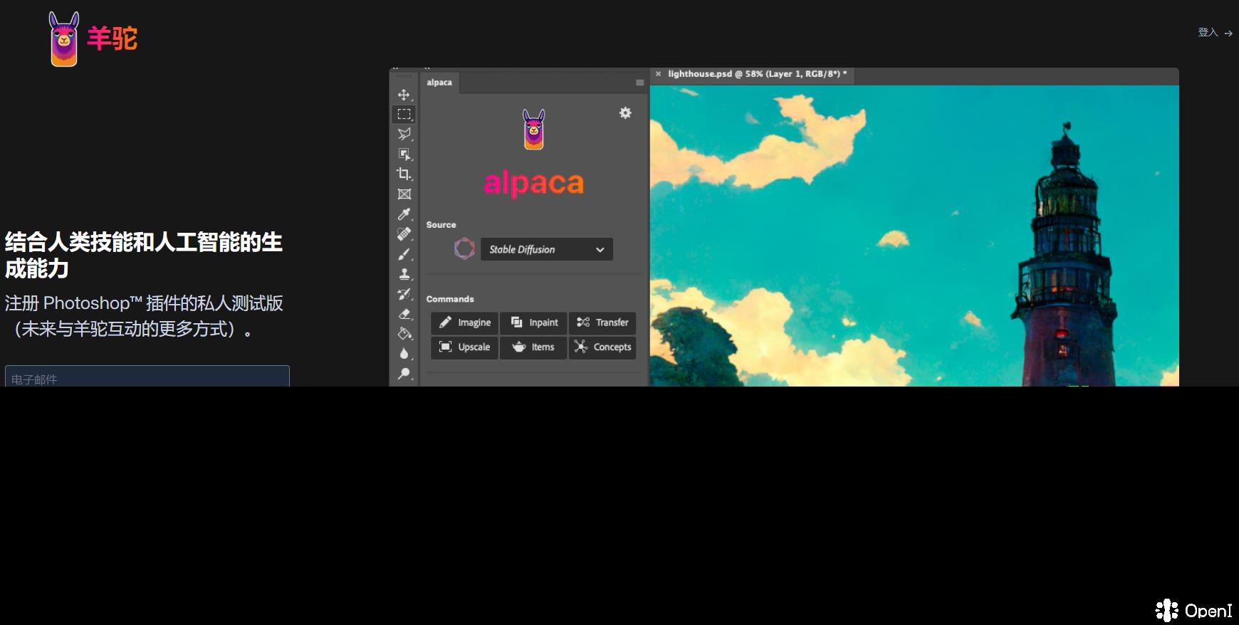Screen dimensions: 1239x625
Task: Click the Imagine command button
Action: point(464,322)
